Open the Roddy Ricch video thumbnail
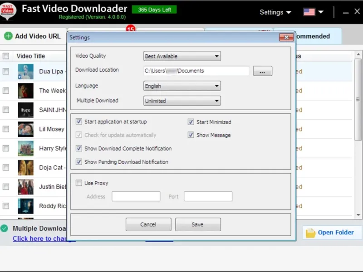This screenshot has height=272, width=363. pyautogui.click(x=26, y=206)
